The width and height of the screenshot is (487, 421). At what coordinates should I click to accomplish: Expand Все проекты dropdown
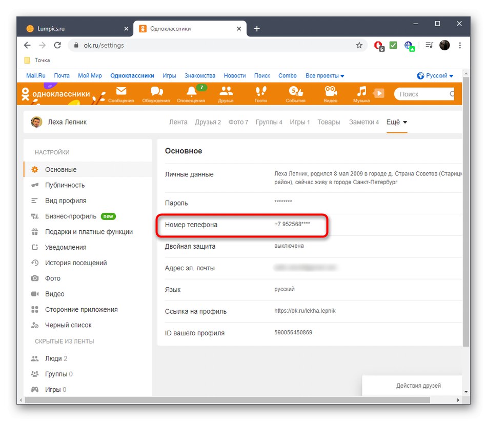click(x=325, y=75)
